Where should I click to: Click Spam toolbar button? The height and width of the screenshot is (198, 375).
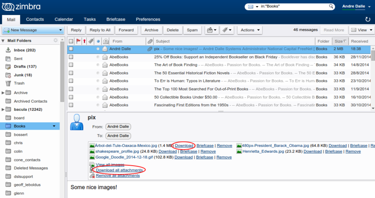coord(192,30)
